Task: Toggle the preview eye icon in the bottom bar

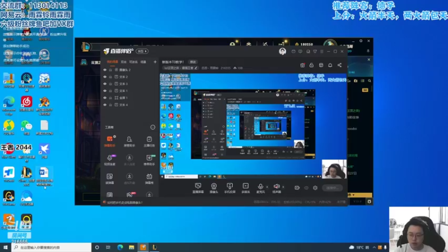Action: (x=306, y=188)
